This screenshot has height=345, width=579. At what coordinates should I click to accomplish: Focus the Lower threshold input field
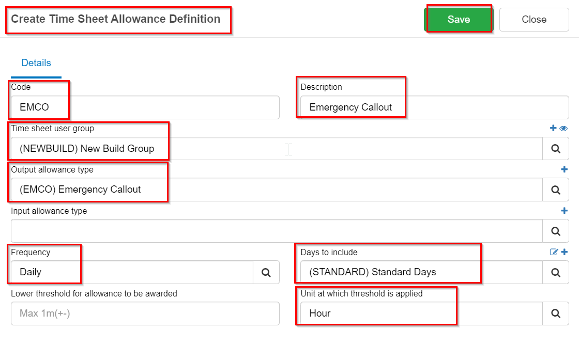(145, 313)
